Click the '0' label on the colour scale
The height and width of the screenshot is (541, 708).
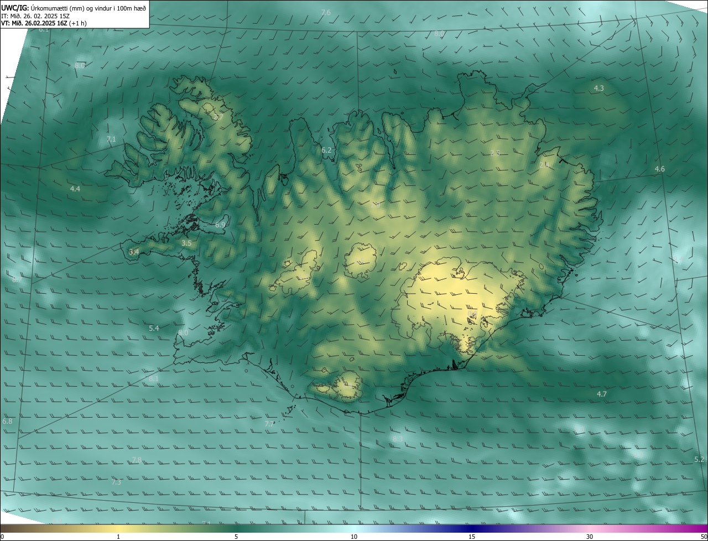point(2,537)
